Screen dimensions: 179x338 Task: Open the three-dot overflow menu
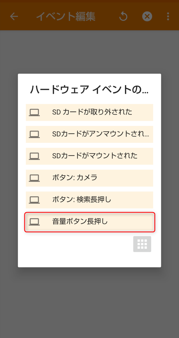coord(168,16)
